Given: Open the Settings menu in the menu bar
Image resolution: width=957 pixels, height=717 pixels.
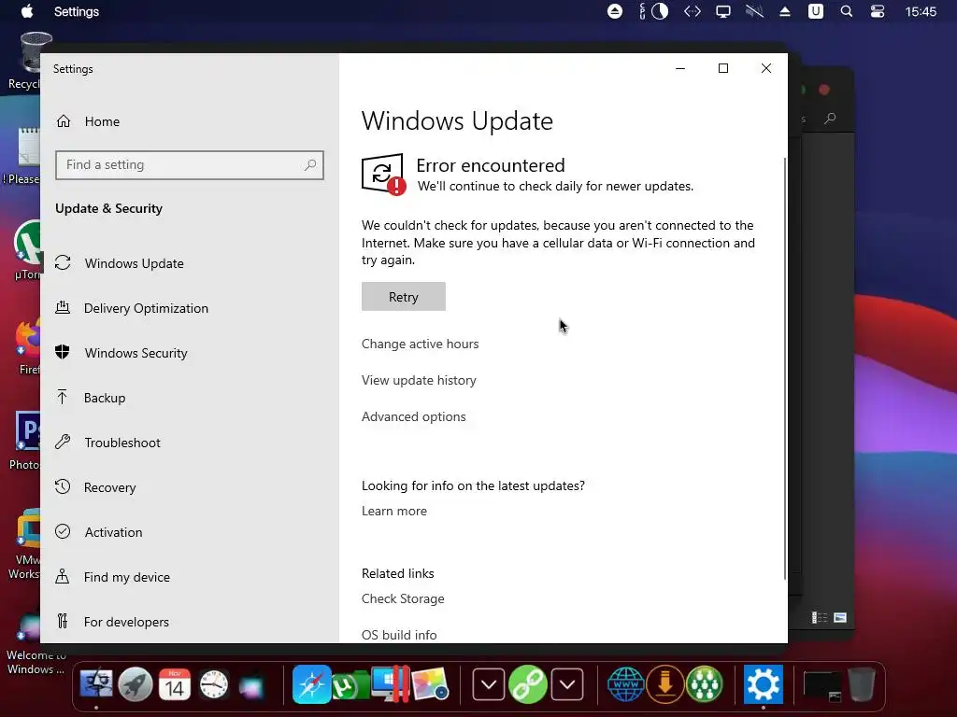Looking at the screenshot, I should (77, 11).
